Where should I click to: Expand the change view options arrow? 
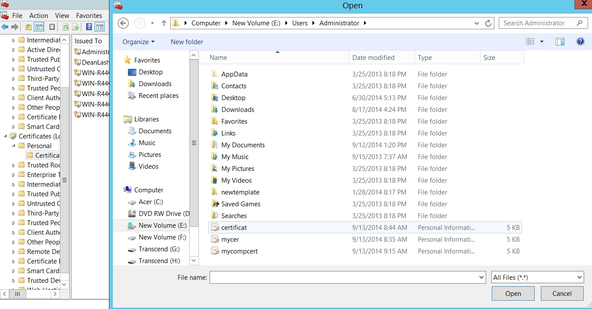pyautogui.click(x=542, y=42)
